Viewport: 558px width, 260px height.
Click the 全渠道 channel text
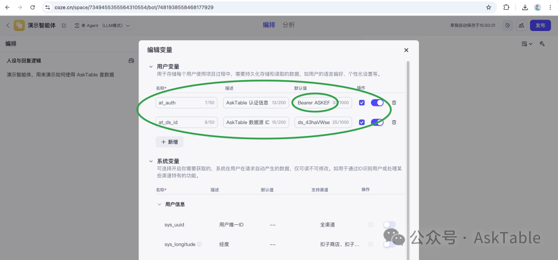pos(328,225)
